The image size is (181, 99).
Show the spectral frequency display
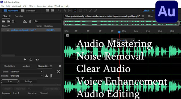coord(47,10)
